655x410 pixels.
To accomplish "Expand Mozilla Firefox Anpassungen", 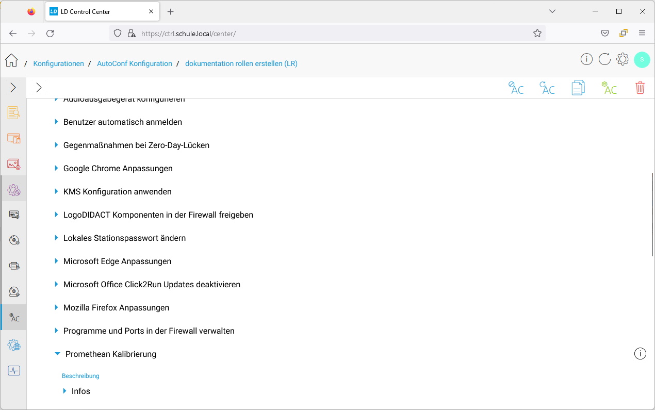I will [x=56, y=307].
